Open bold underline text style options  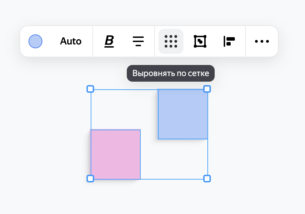tap(109, 41)
